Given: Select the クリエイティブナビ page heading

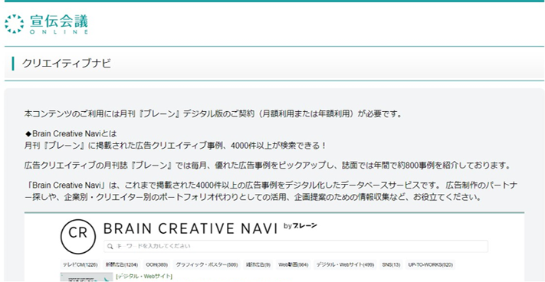Looking at the screenshot, I should click(67, 64).
